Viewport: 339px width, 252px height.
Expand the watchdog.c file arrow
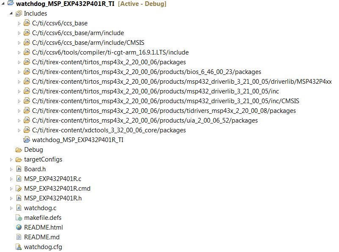tap(11, 208)
